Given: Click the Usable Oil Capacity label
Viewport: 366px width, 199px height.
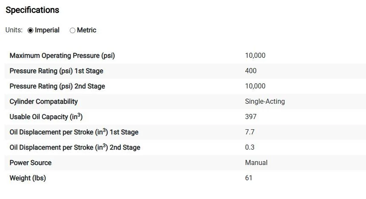Looking at the screenshot, I should tap(46, 117).
